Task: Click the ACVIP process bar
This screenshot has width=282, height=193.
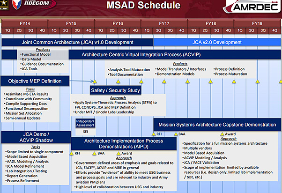Action: (175, 55)
